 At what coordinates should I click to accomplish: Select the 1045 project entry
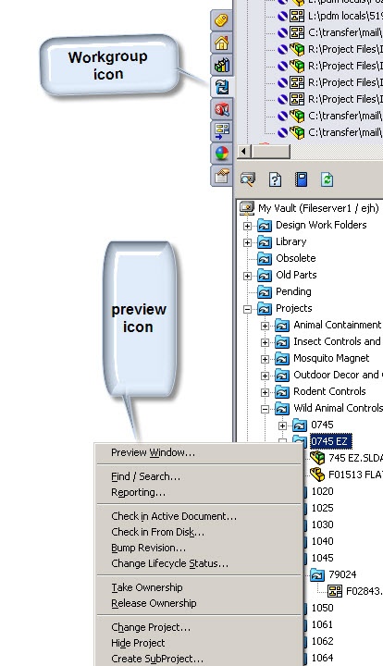coord(322,558)
